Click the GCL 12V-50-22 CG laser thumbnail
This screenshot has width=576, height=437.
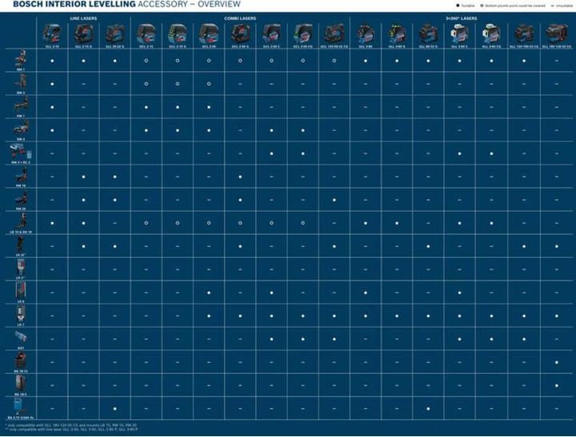coord(334,34)
